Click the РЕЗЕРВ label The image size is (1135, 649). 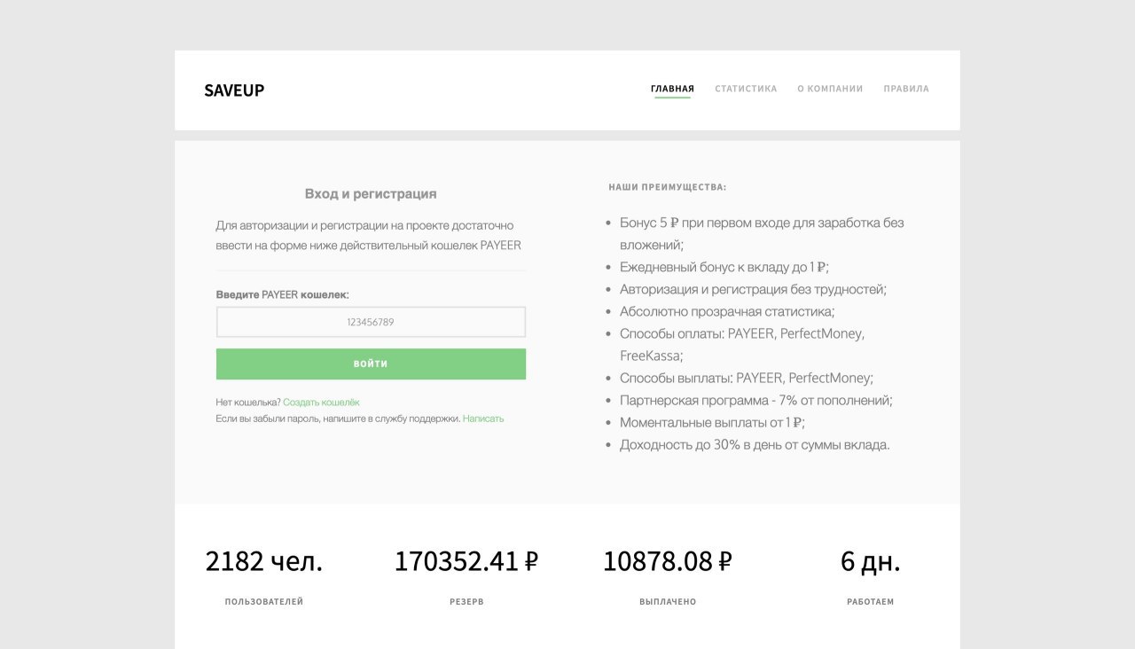(x=466, y=602)
